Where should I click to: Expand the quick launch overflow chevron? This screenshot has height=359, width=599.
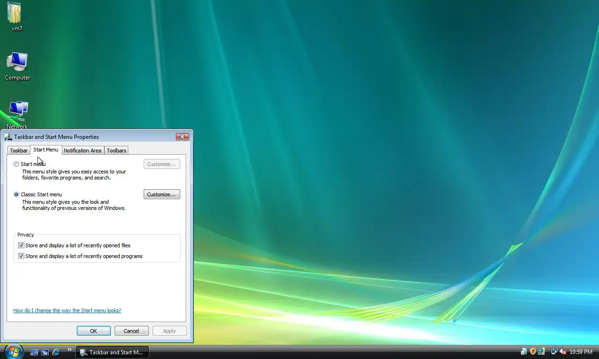click(69, 349)
